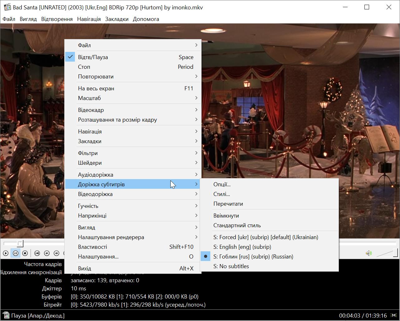Choose Стоп in the context menu

pos(133,67)
